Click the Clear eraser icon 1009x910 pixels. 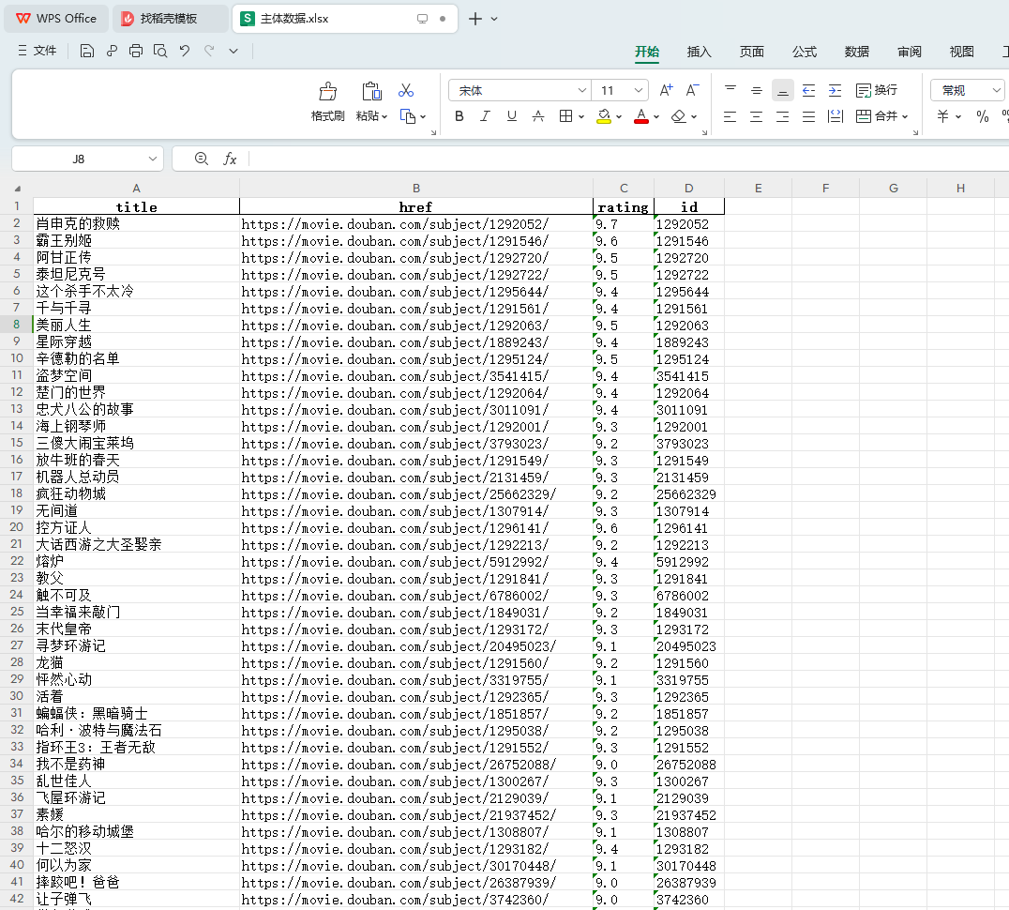678,116
